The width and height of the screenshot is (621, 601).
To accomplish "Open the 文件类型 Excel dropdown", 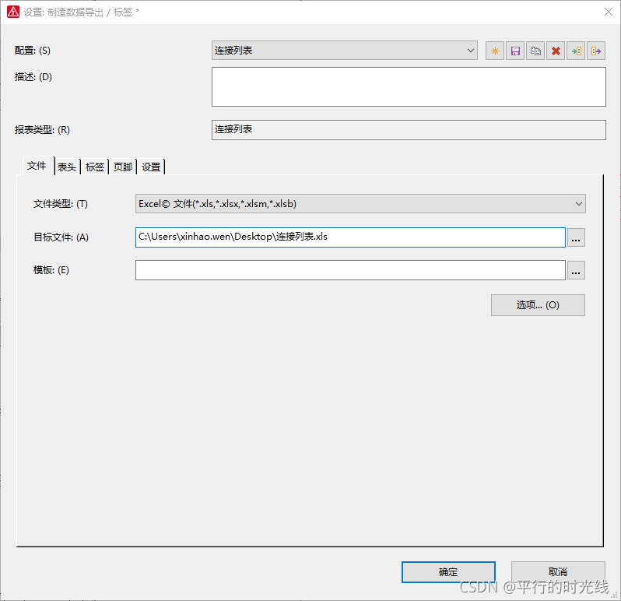I will click(x=578, y=204).
